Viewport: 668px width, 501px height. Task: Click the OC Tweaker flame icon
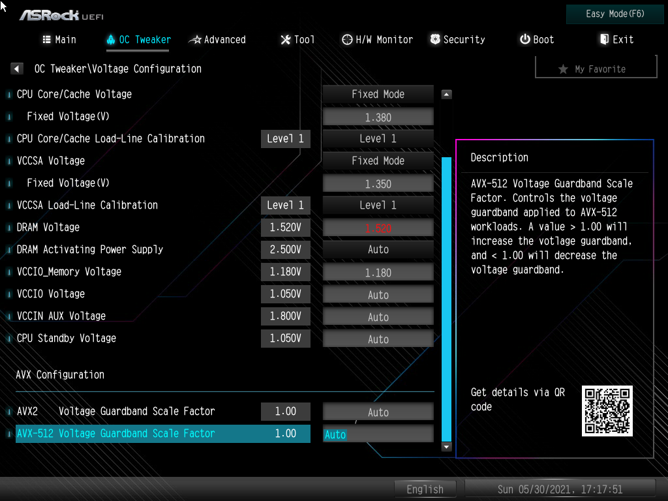click(x=111, y=39)
